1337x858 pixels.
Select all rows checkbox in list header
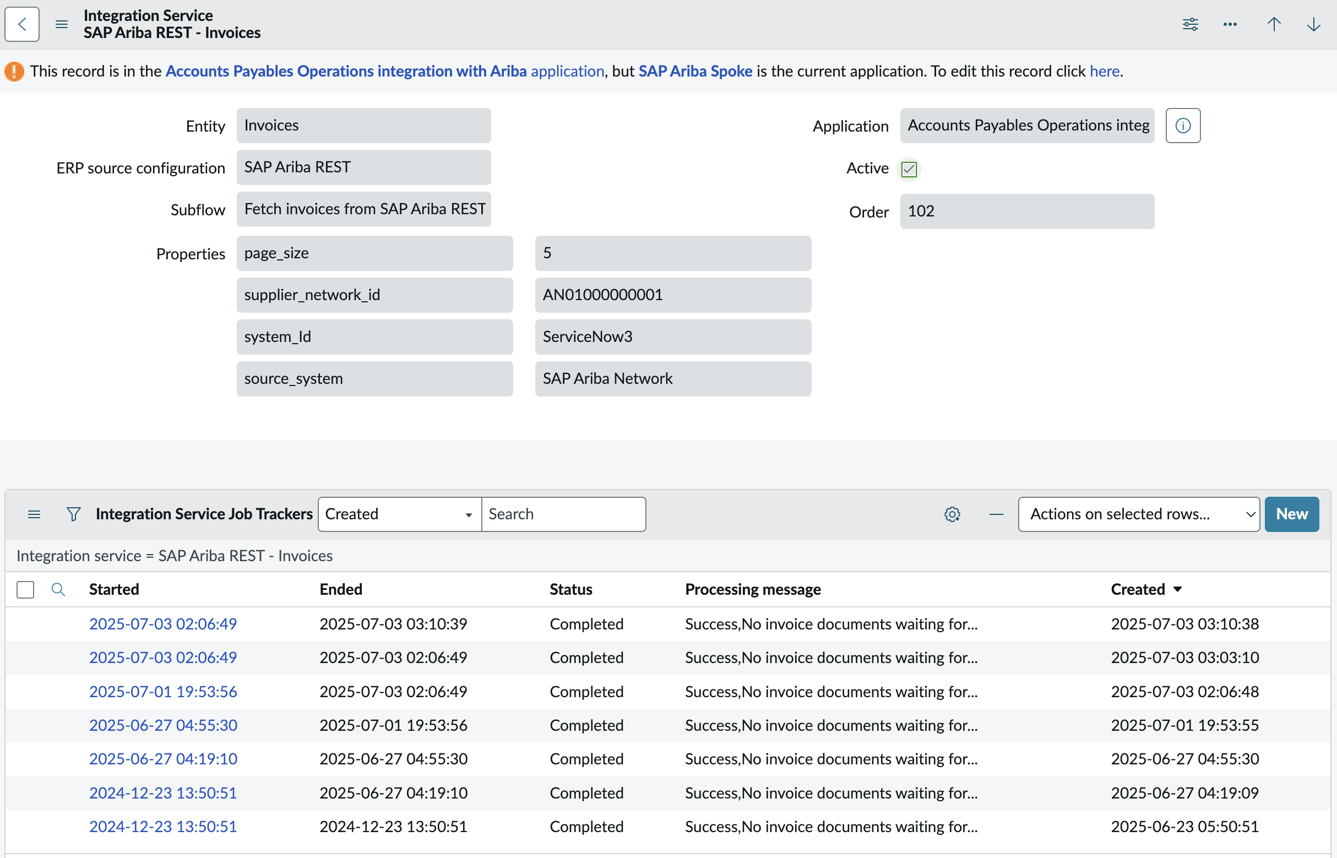coord(25,589)
